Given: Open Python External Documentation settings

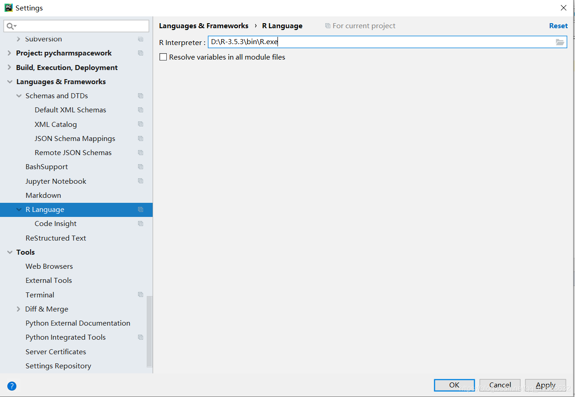Looking at the screenshot, I should (x=78, y=323).
